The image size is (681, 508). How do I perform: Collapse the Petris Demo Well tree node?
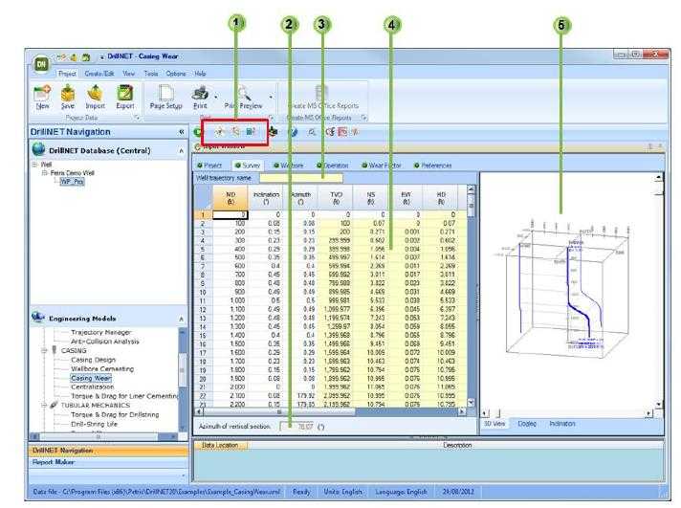click(x=44, y=173)
